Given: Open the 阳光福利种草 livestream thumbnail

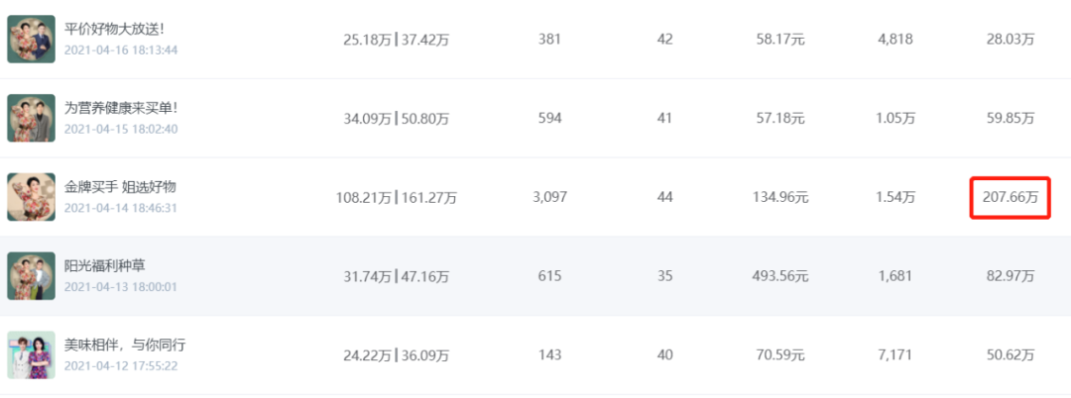Looking at the screenshot, I should [x=31, y=275].
